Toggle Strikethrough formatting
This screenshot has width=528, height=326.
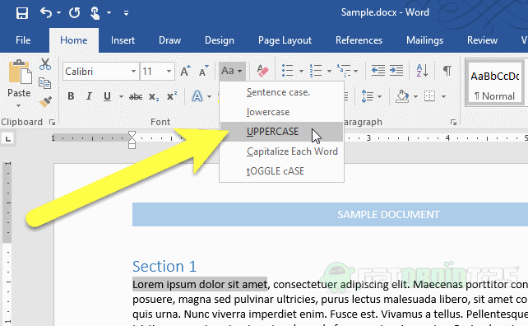(x=136, y=97)
